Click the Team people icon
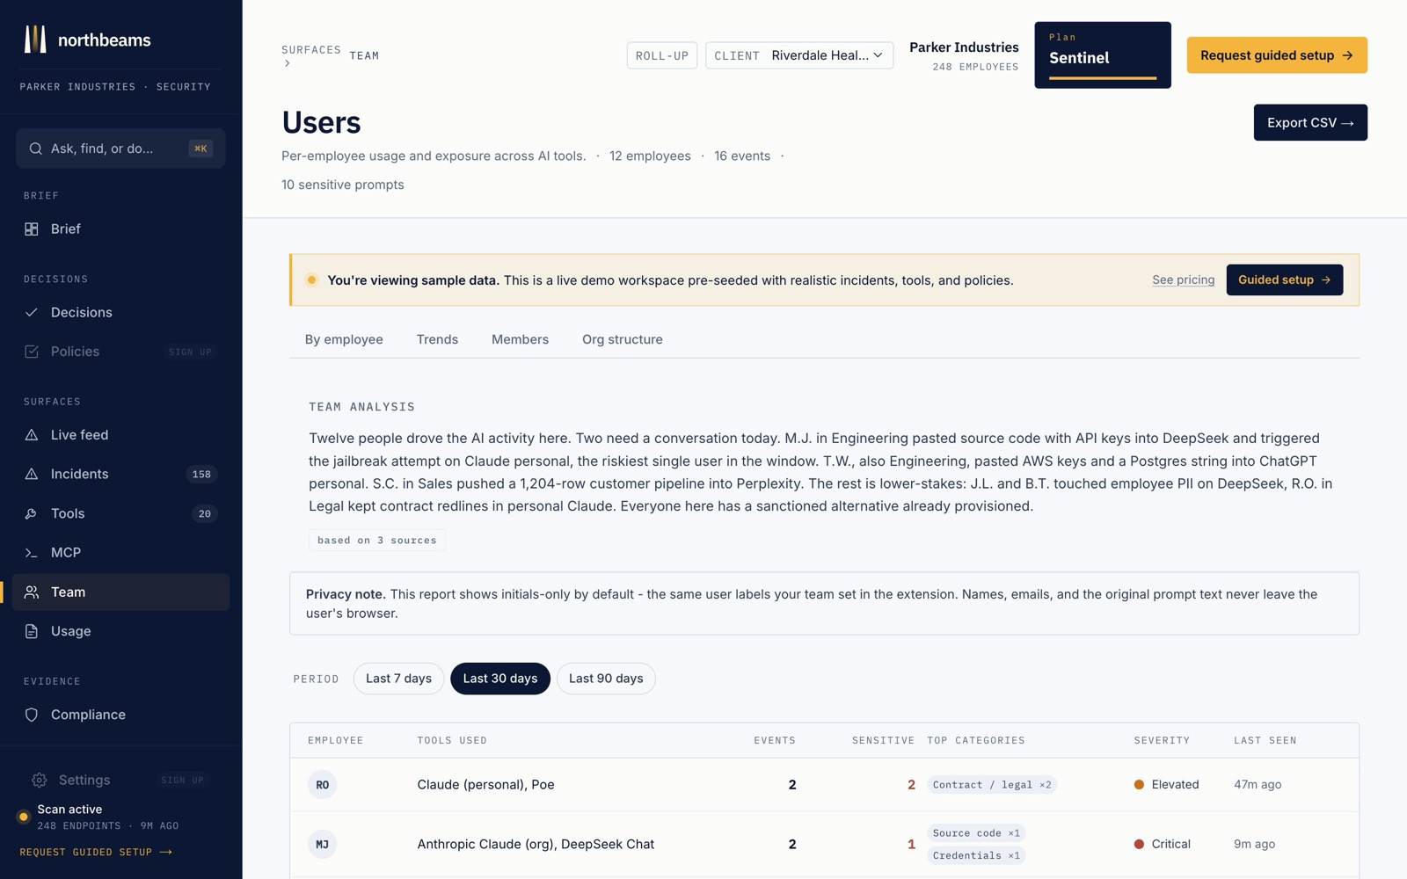Screen dimensions: 1407x879 32,592
